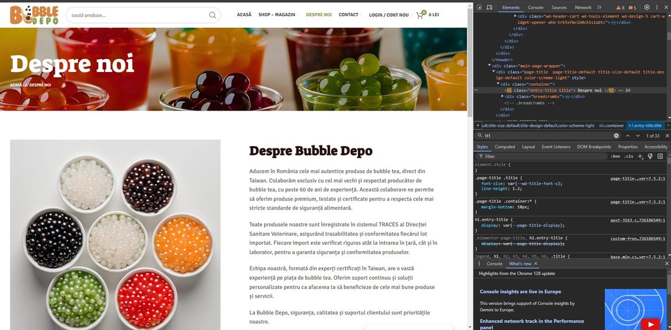This screenshot has height=330, width=671.
Task: Expand the breadcrumbs div node
Action: [x=503, y=96]
